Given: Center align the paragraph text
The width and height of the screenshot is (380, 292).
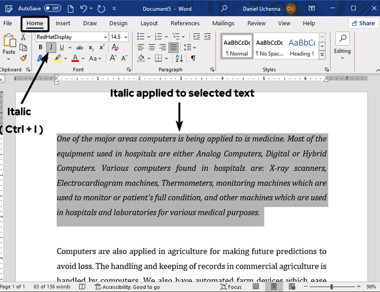Looking at the screenshot, I should coord(152,48).
